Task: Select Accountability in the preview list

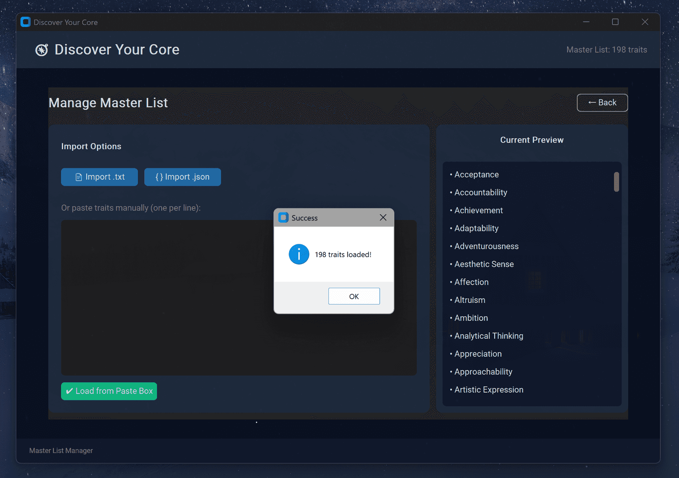Action: (481, 193)
